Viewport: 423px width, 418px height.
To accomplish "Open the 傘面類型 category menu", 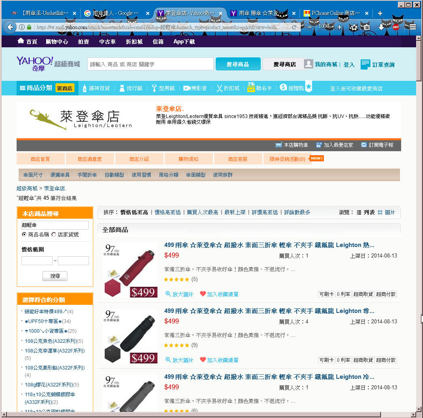I will coord(196,175).
